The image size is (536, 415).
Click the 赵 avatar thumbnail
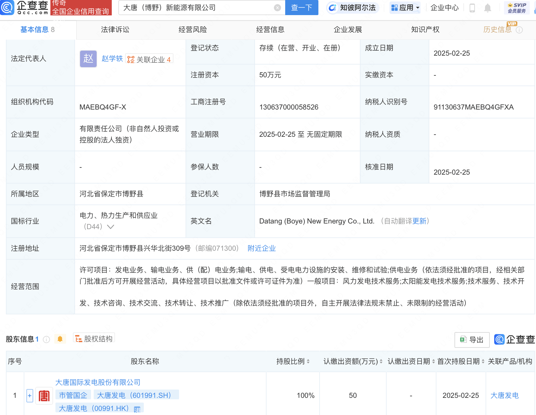pyautogui.click(x=88, y=59)
